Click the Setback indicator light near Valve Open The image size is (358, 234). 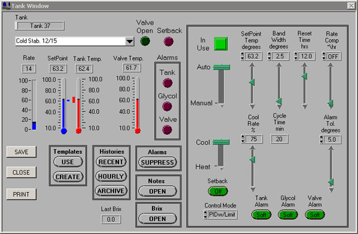pyautogui.click(x=169, y=41)
